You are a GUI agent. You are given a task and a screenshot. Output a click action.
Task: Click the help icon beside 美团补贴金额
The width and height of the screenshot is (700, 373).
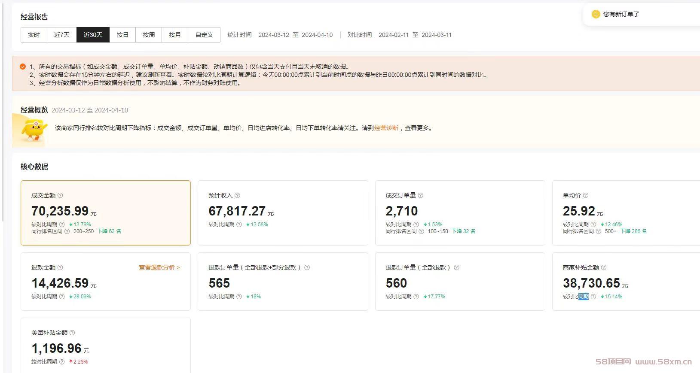pos(72,333)
